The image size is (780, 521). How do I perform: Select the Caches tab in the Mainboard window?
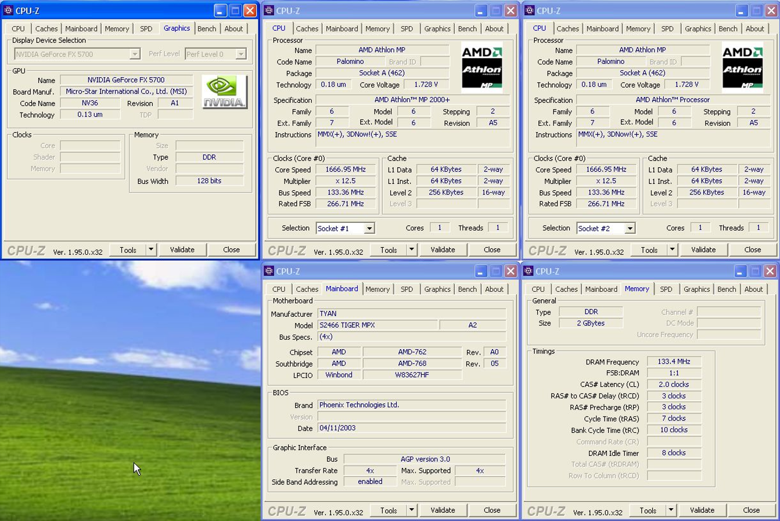[307, 289]
